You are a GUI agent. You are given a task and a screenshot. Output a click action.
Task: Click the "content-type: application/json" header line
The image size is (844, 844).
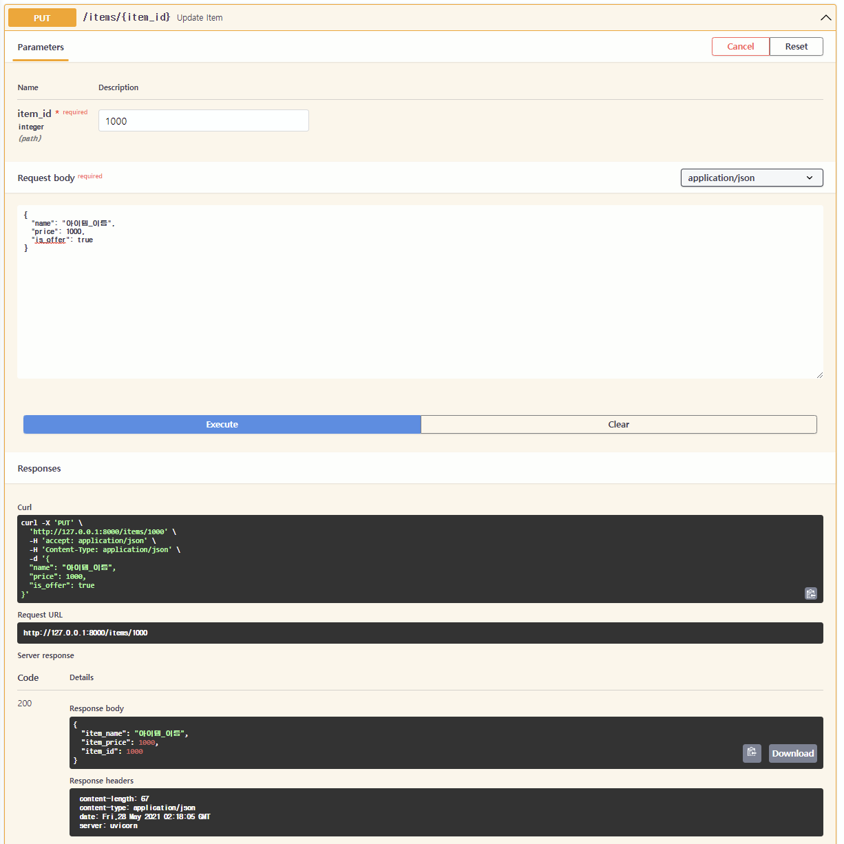tap(137, 808)
